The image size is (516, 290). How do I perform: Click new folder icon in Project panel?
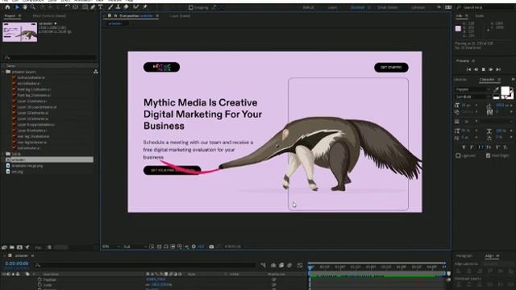tap(12, 247)
